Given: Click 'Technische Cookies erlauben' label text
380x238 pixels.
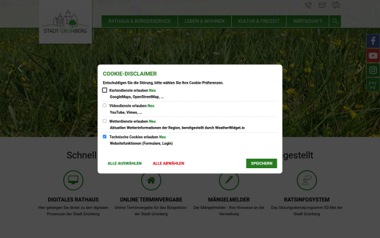Looking at the screenshot, I should (134, 137).
